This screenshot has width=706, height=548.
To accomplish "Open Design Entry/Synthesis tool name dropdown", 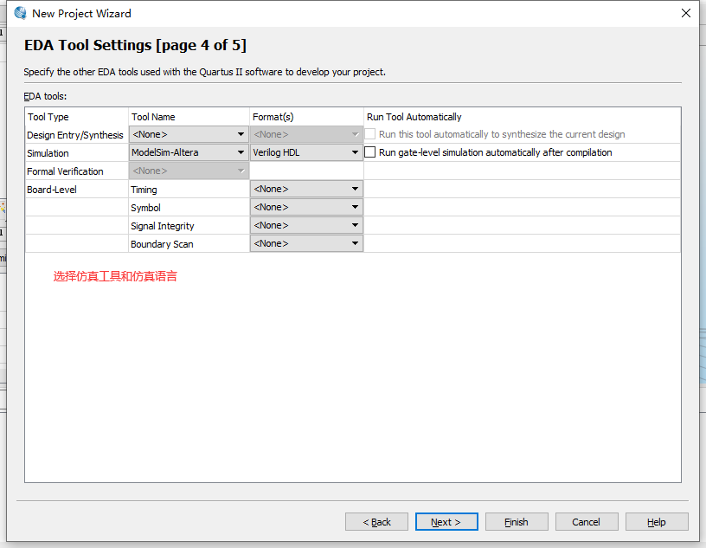I will [x=189, y=134].
